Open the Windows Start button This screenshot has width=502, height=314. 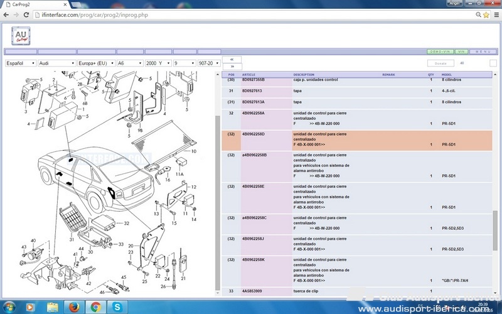[9, 307]
